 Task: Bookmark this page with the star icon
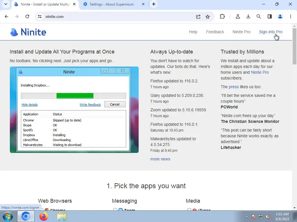[208, 16]
